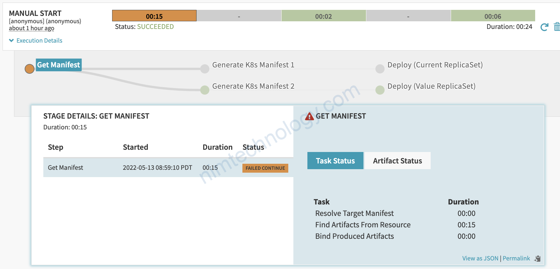Select the Generate K8s Manifest 2 node
The image size is (560, 269).
(x=205, y=90)
